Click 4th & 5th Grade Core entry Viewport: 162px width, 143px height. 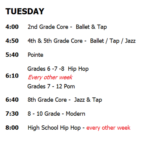(82, 41)
